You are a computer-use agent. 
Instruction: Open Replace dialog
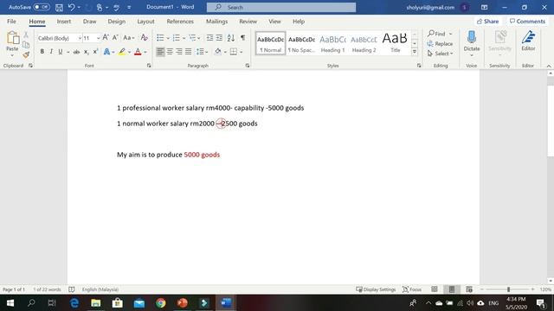tap(440, 44)
